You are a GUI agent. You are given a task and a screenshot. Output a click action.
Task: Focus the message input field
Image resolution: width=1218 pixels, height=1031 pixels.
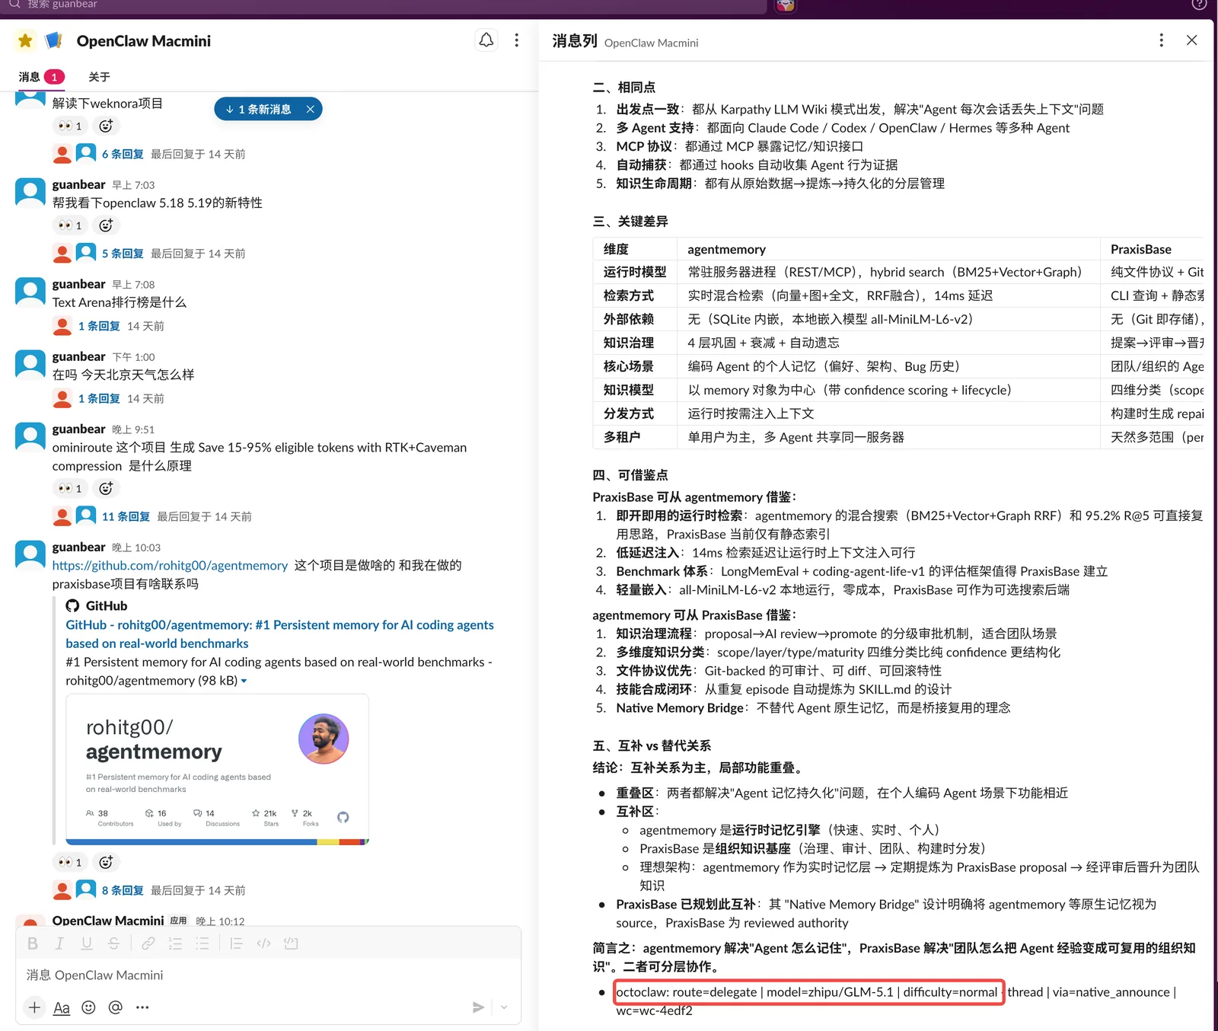[268, 975]
